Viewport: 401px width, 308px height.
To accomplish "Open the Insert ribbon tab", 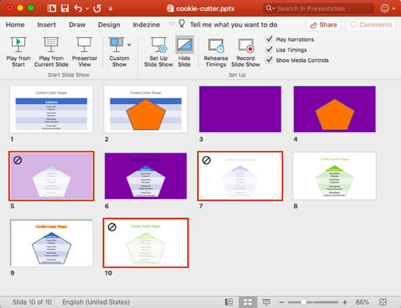I will (47, 25).
